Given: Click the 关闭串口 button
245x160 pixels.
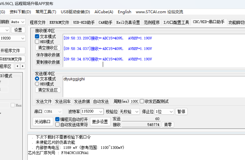Looking at the screenshot, I should click(x=43, y=122).
